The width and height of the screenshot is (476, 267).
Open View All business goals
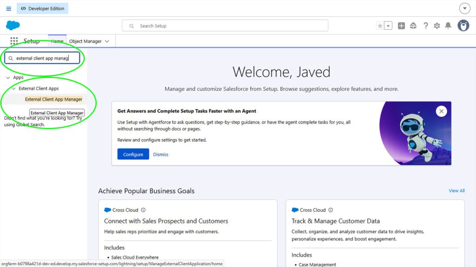(456, 191)
